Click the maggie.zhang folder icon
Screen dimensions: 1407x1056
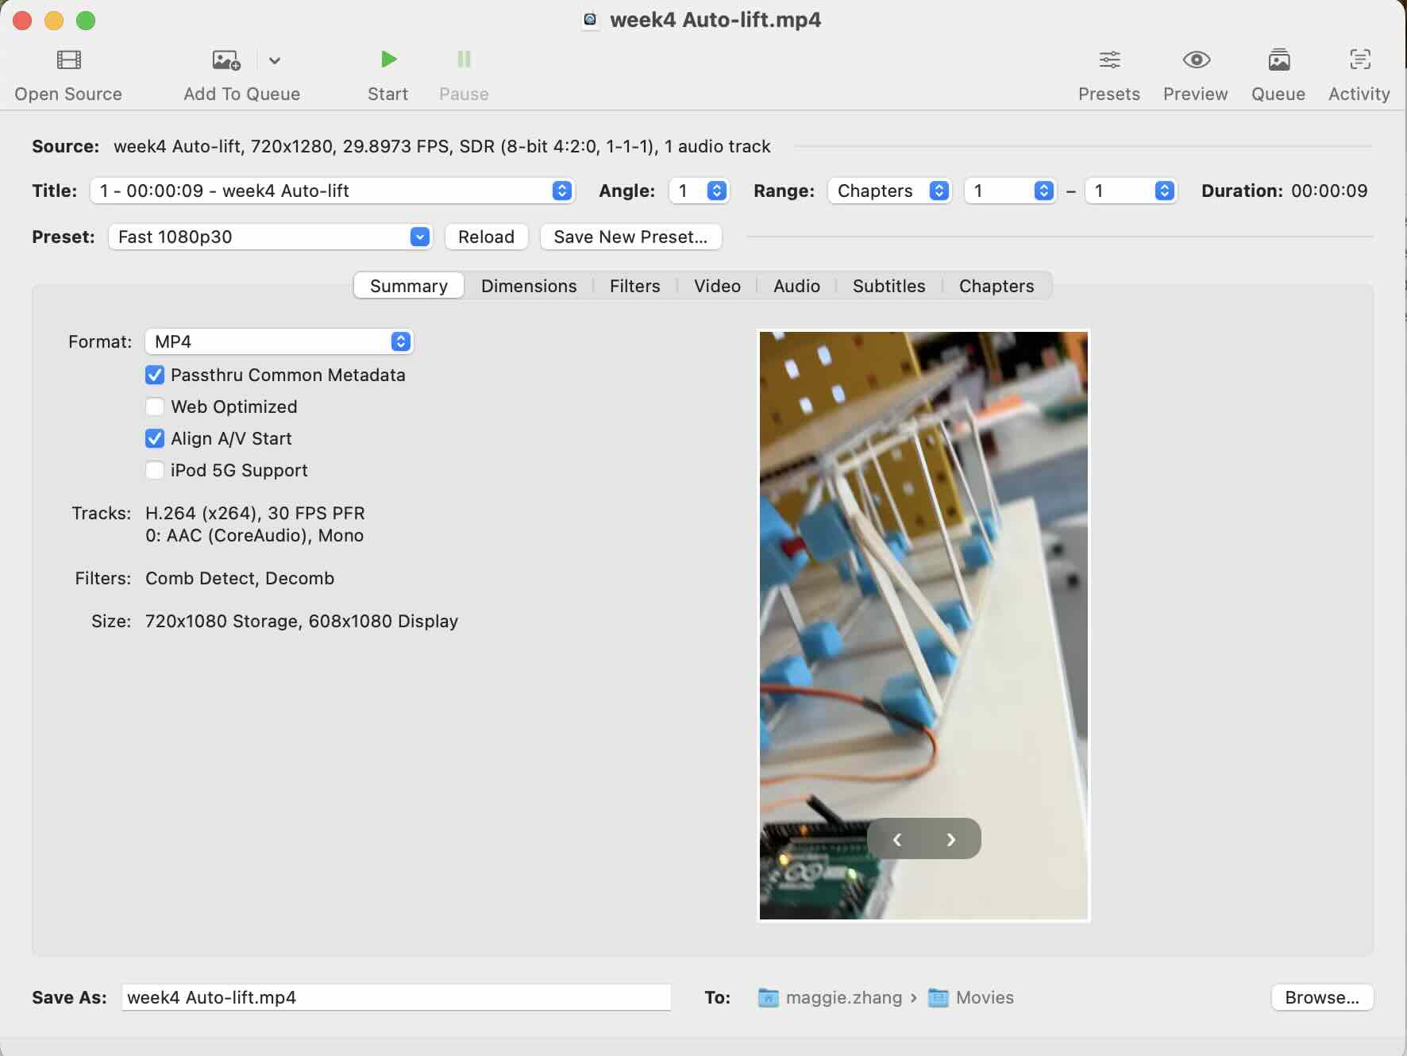tap(768, 997)
